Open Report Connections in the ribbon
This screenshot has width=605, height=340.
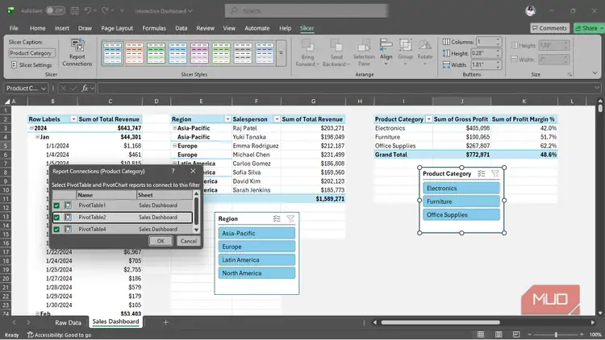[x=77, y=52]
